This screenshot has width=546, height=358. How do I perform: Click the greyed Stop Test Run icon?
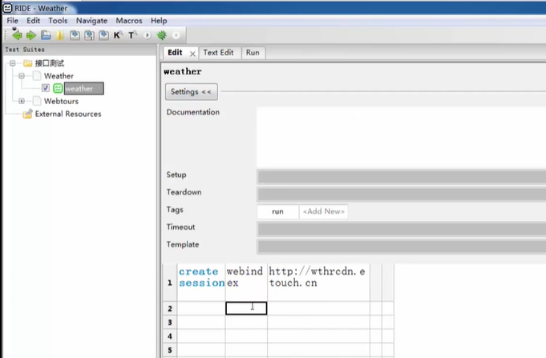click(176, 35)
